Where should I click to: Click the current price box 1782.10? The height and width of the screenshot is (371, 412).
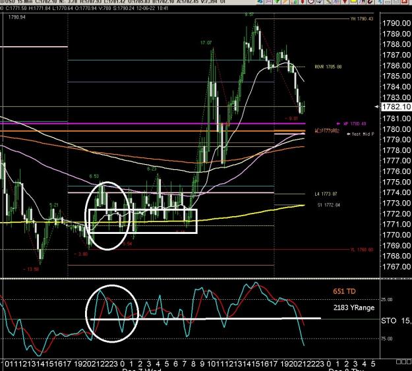tap(396, 107)
